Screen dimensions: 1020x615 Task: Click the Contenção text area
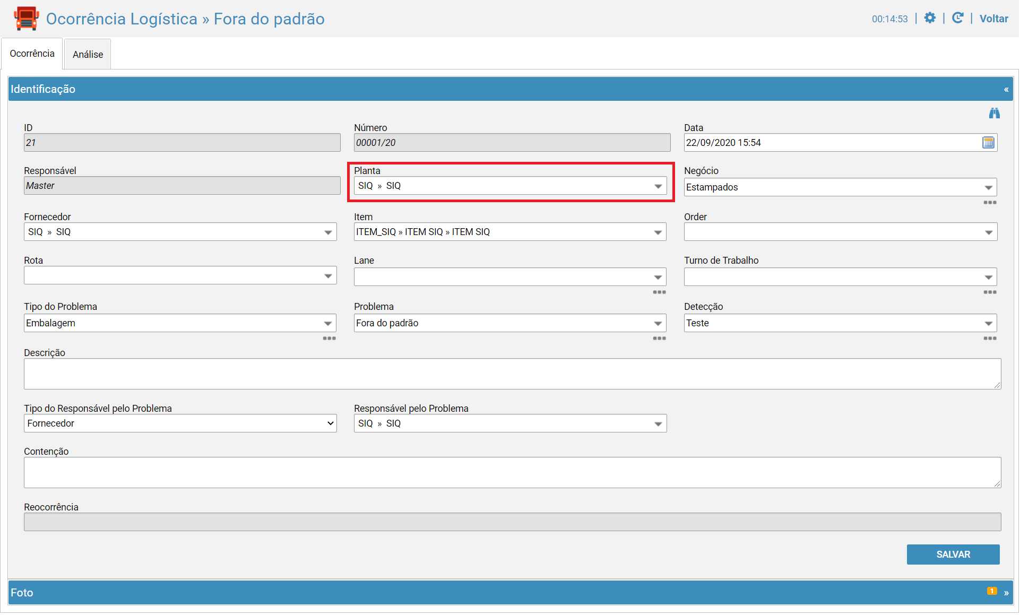click(512, 473)
